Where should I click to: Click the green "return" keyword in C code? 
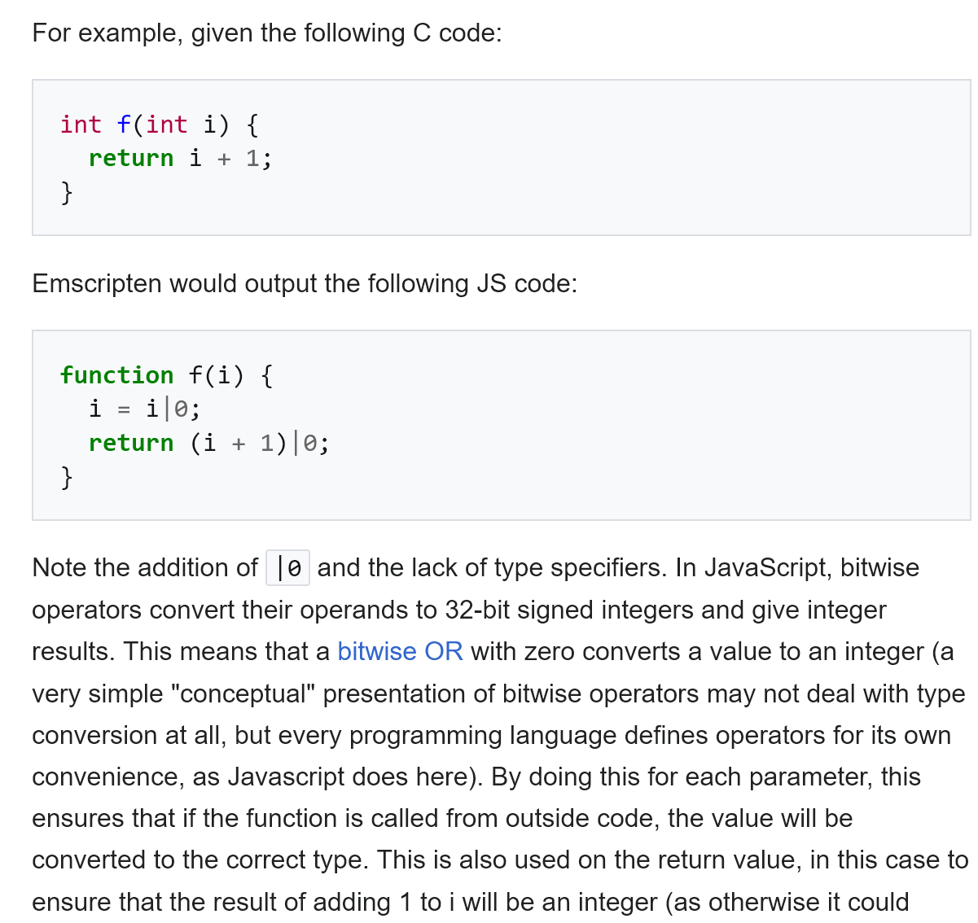131,158
